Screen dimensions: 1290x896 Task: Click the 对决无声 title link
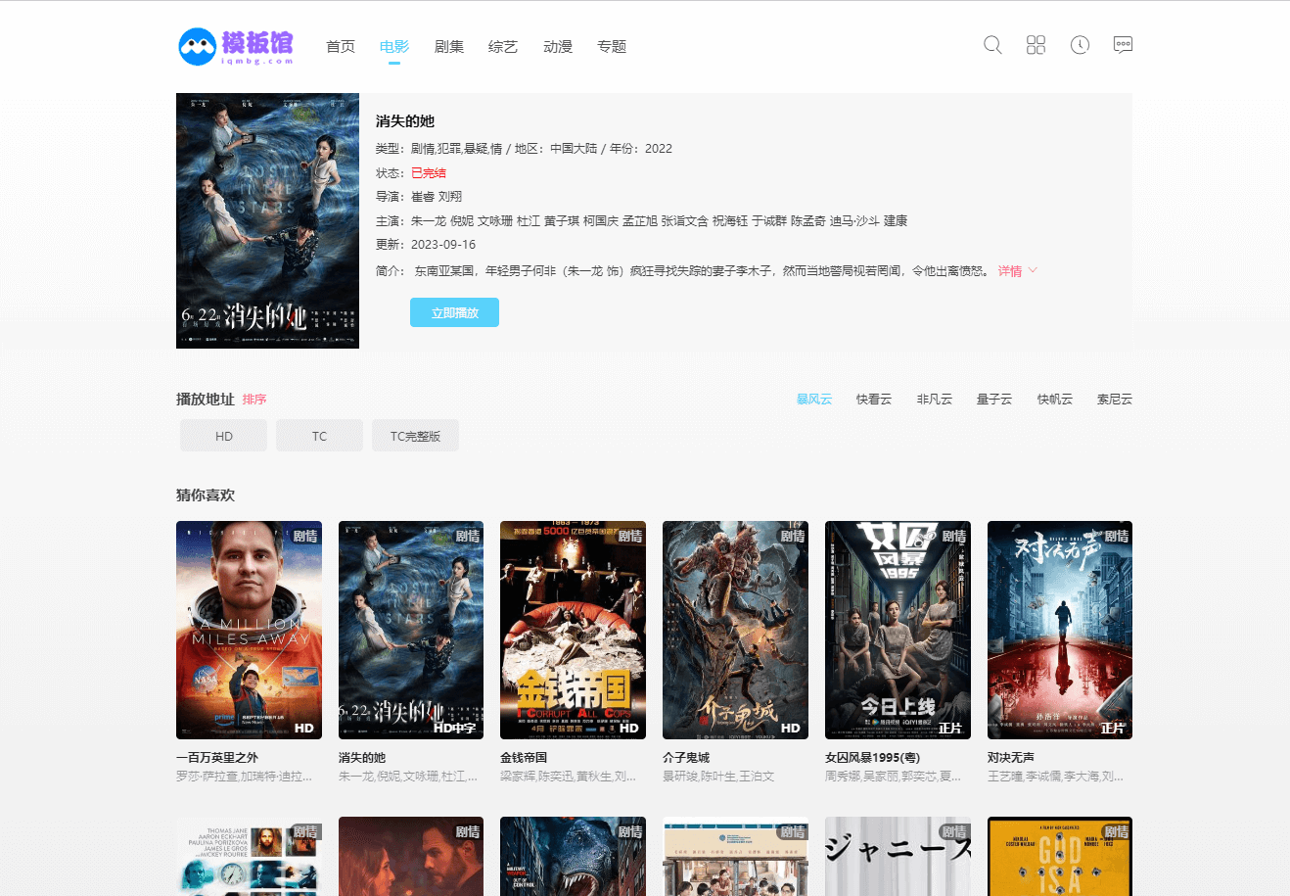[x=1011, y=758]
